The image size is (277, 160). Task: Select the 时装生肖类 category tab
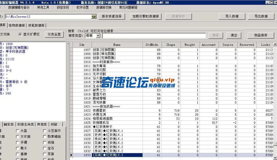click(25, 124)
